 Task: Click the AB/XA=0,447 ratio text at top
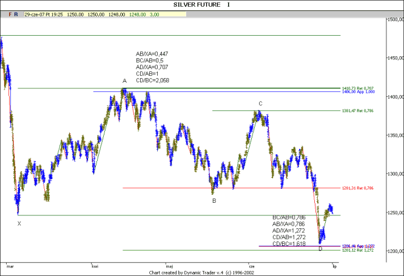pos(152,54)
